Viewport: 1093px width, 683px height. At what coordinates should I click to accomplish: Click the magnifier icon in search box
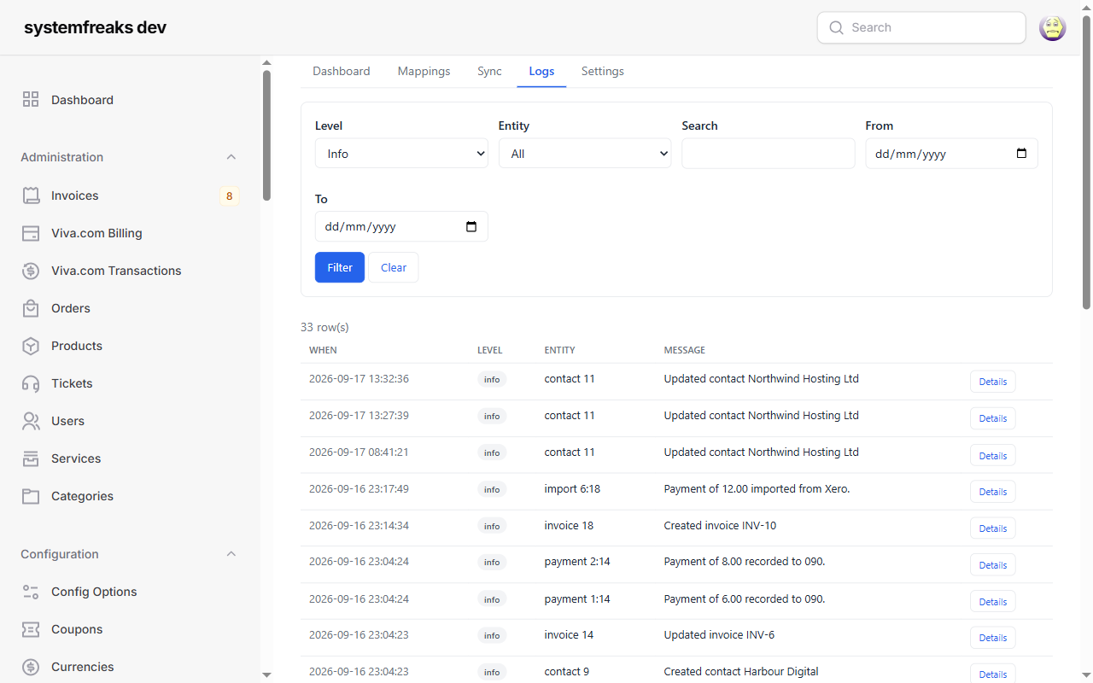tap(836, 27)
